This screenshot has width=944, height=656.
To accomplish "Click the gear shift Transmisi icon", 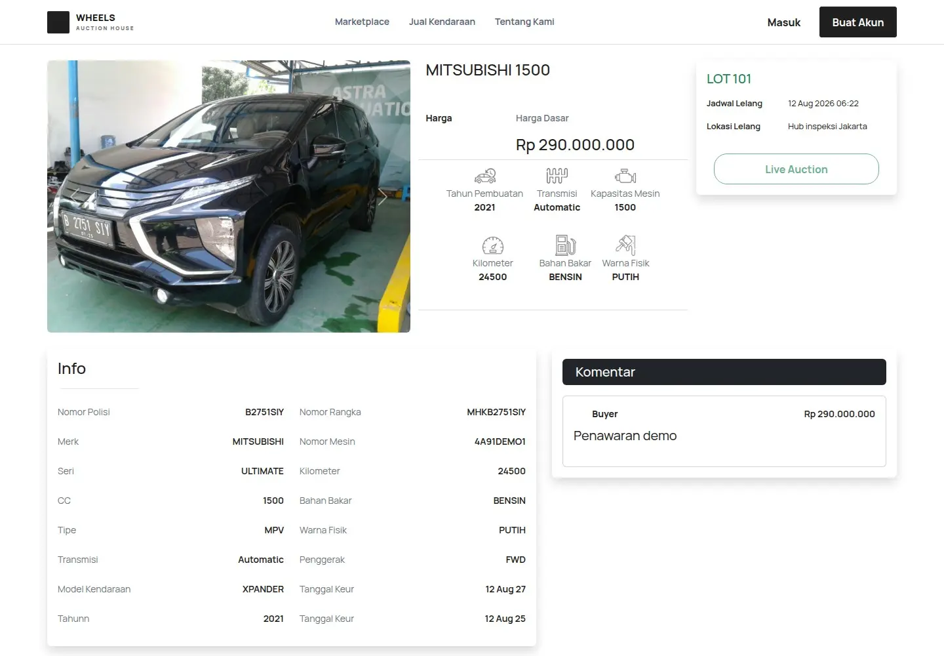I will 557,176.
